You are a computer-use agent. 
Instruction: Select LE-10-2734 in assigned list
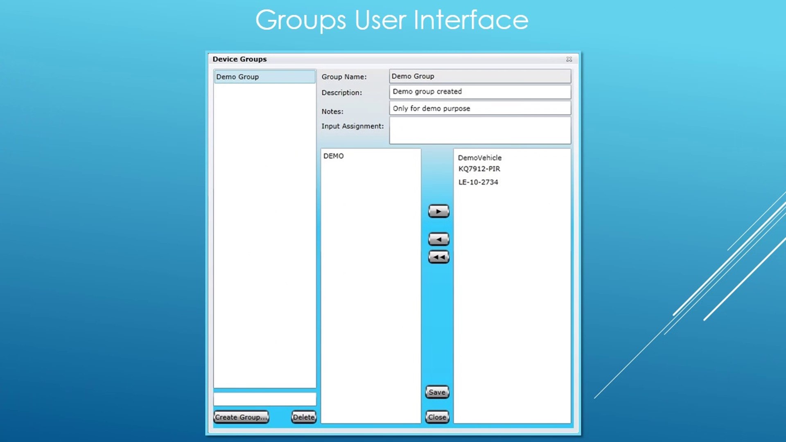[x=478, y=182]
